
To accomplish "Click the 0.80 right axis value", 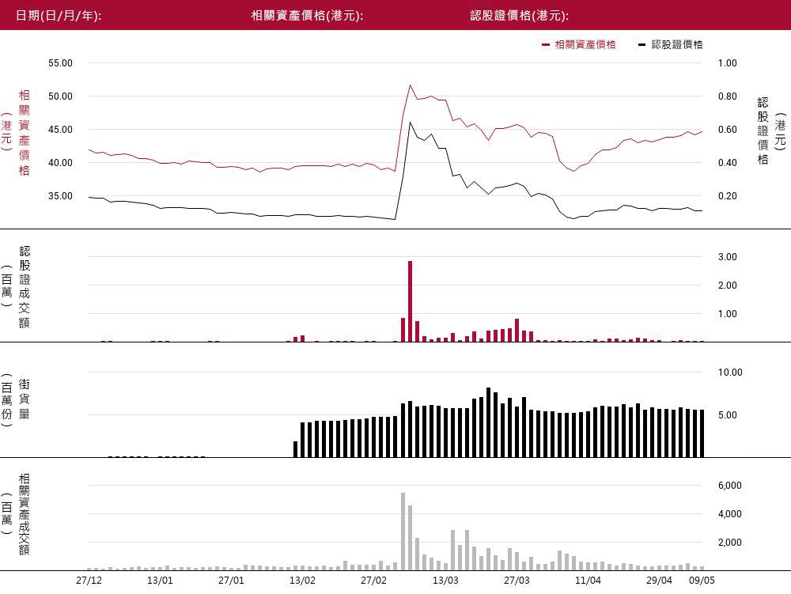I will [728, 96].
